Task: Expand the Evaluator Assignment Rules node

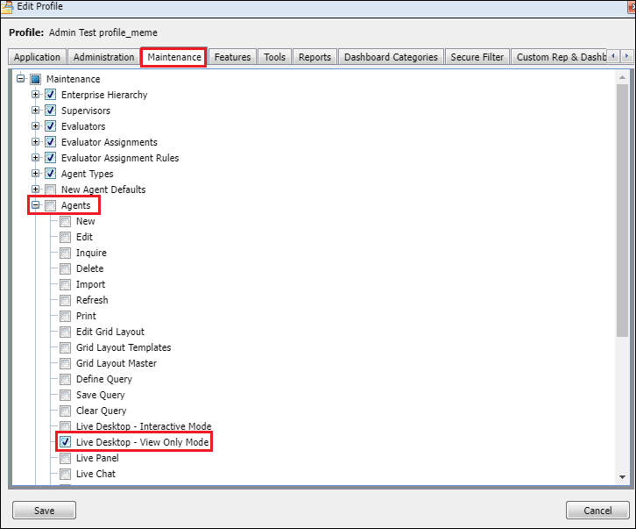Action: 36,158
